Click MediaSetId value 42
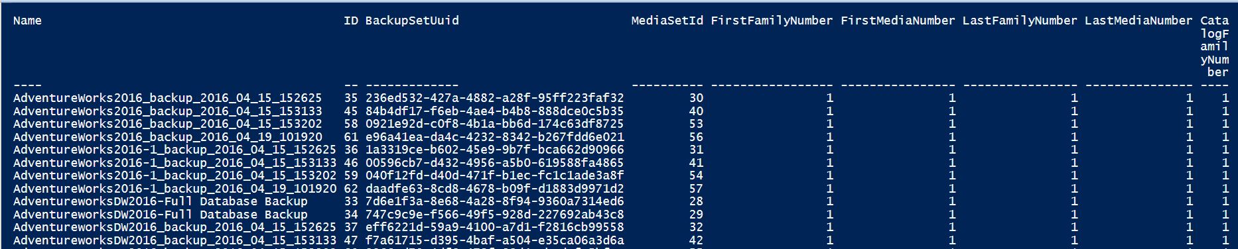Image resolution: width=1238 pixels, height=249 pixels. click(696, 240)
